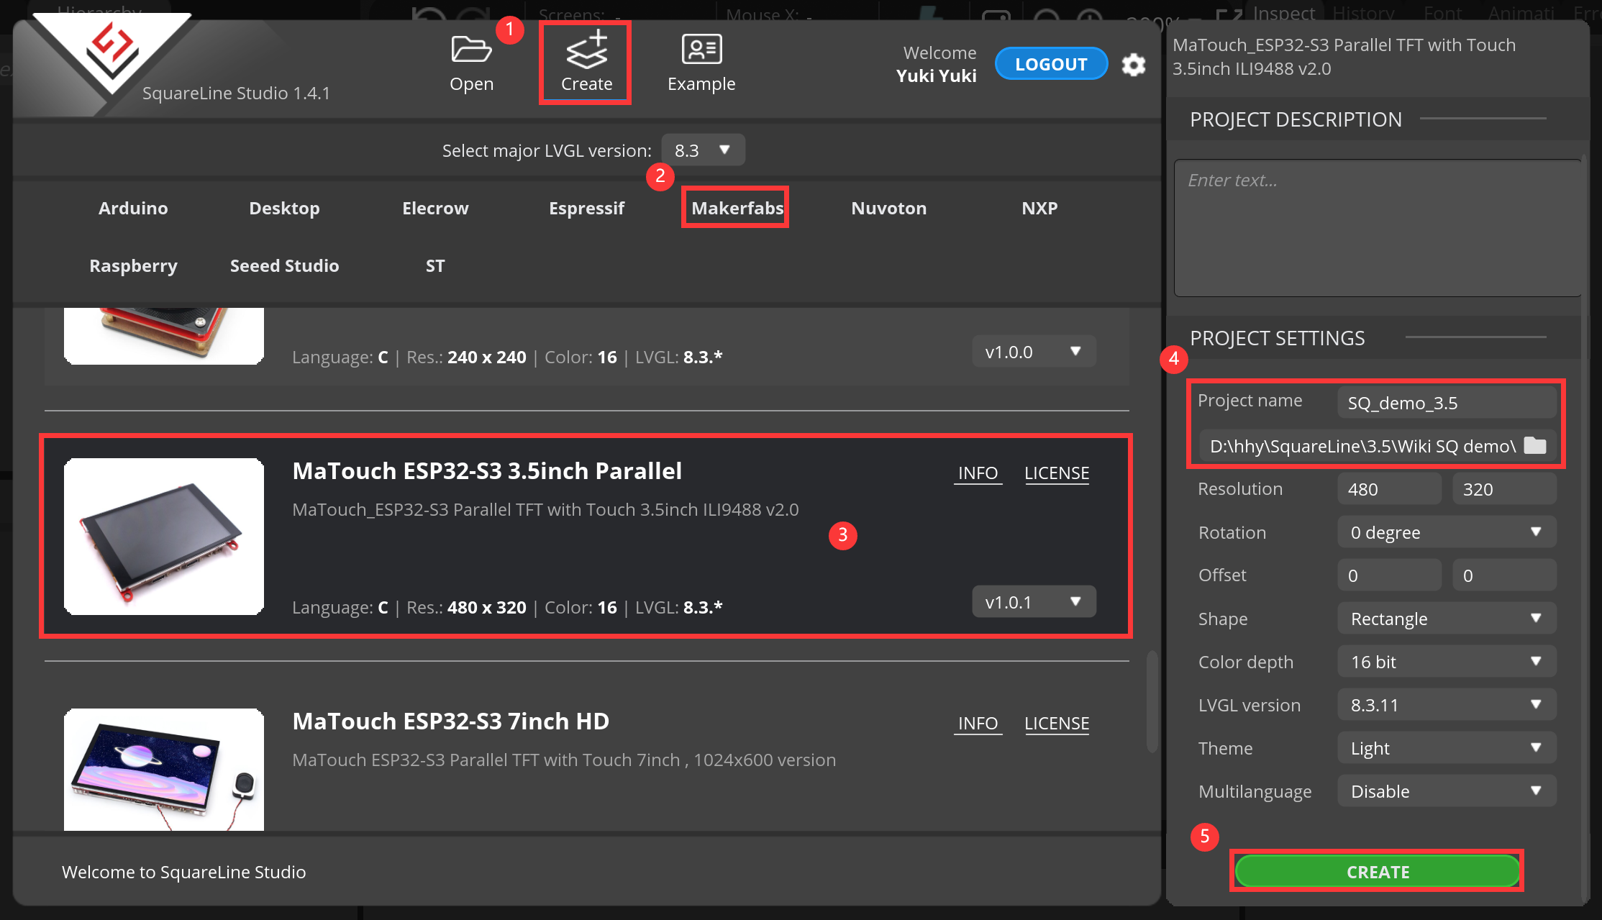
Task: Click the first Offset field
Action: coord(1389,575)
